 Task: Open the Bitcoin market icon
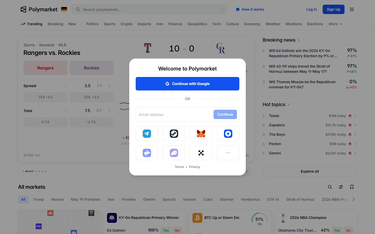tap(197, 218)
